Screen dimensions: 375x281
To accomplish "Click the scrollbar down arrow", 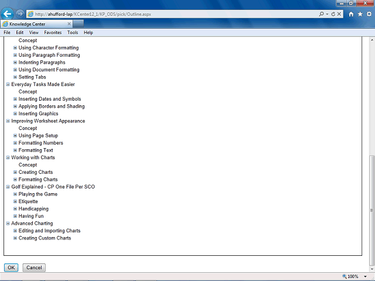I will 371,269.
